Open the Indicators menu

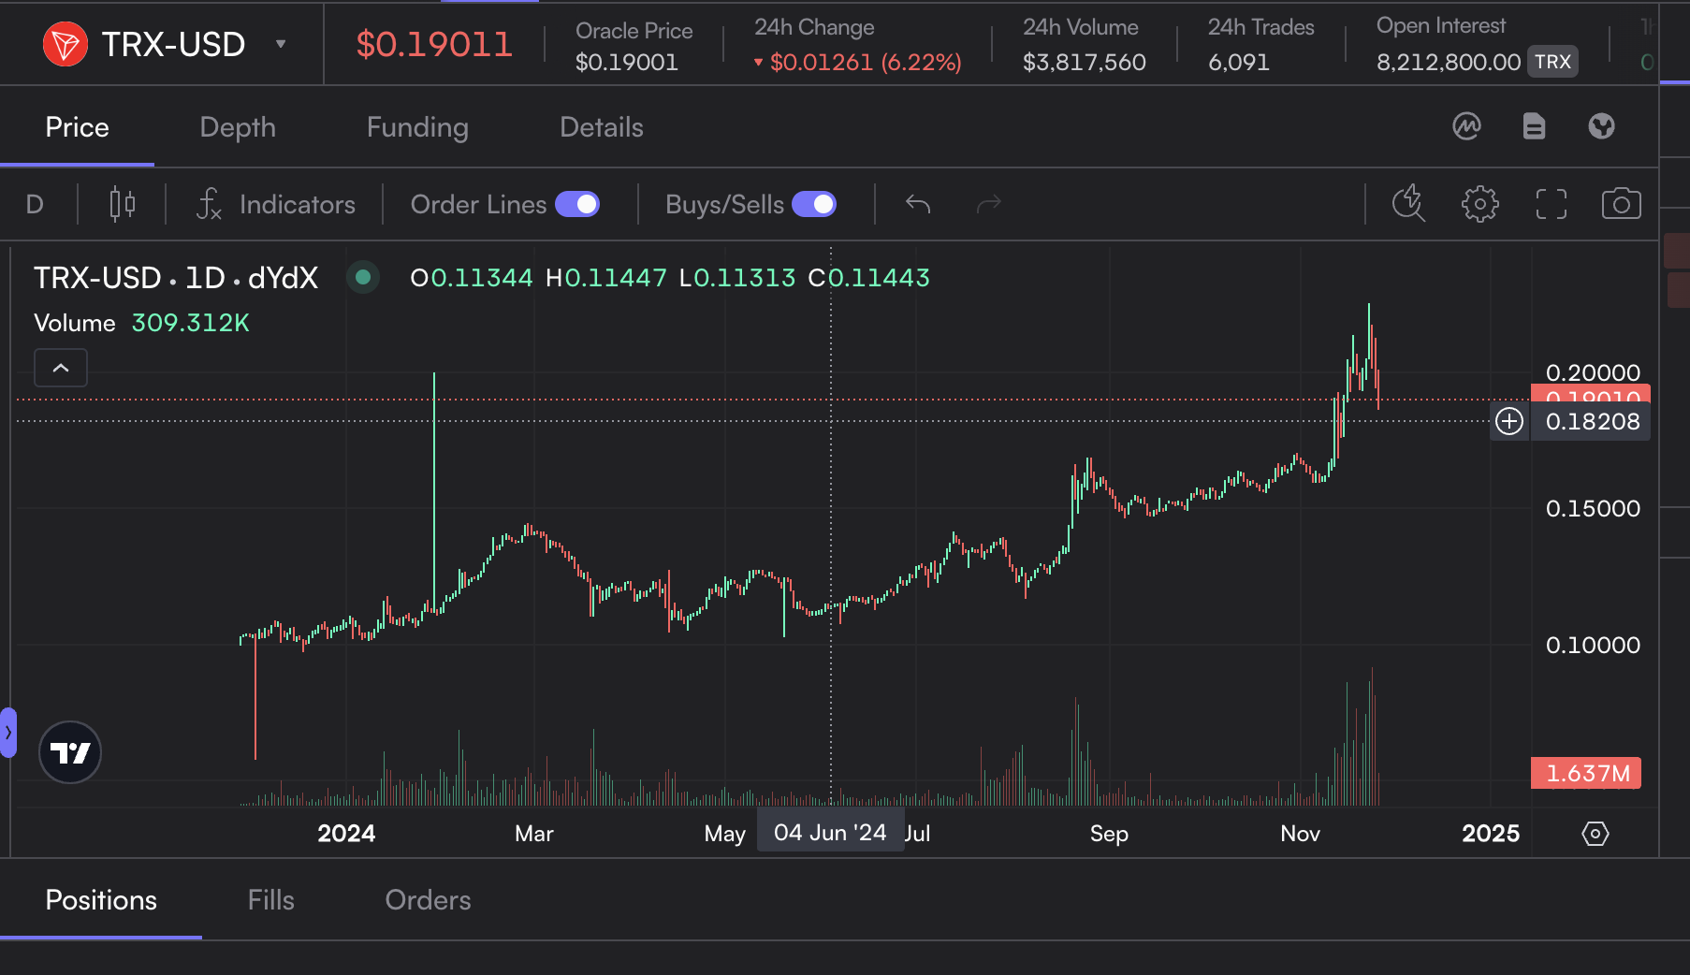point(276,204)
